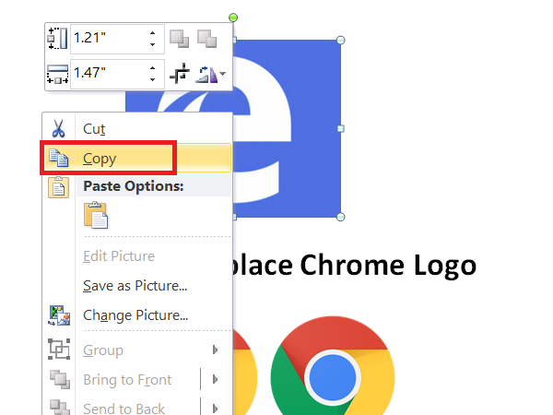The width and height of the screenshot is (553, 415).
Task: Expand the Bring to Front submenu arrow
Action: tap(215, 379)
